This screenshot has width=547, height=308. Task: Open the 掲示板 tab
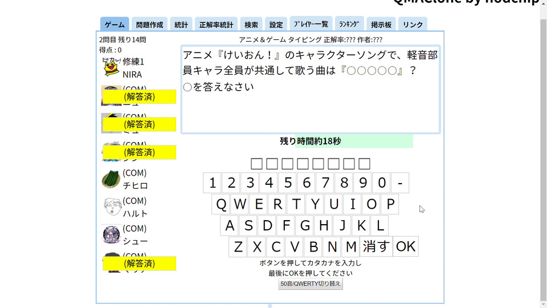click(381, 25)
